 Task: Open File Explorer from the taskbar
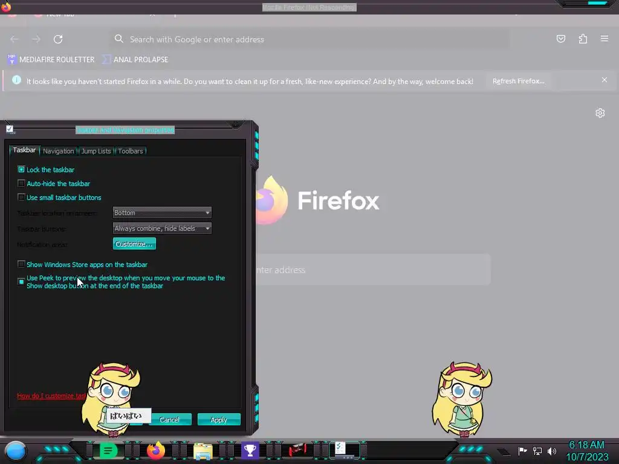[203, 451]
